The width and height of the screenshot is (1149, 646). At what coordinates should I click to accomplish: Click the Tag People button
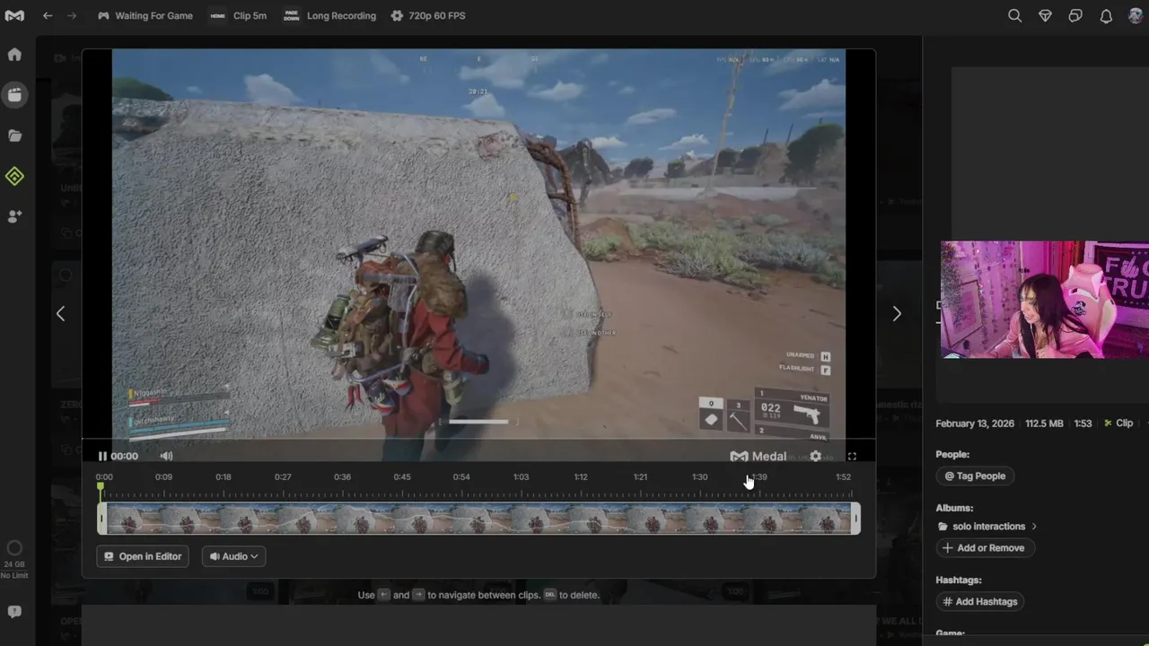coord(975,476)
